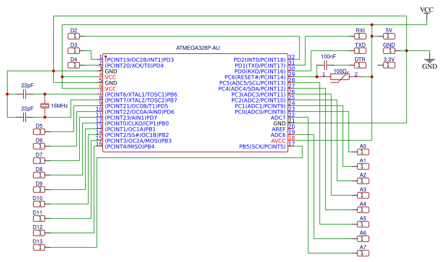Select pin label (PCINT1/OC1A)PB1
Screen dimensions: 443x262
pyautogui.click(x=130, y=130)
